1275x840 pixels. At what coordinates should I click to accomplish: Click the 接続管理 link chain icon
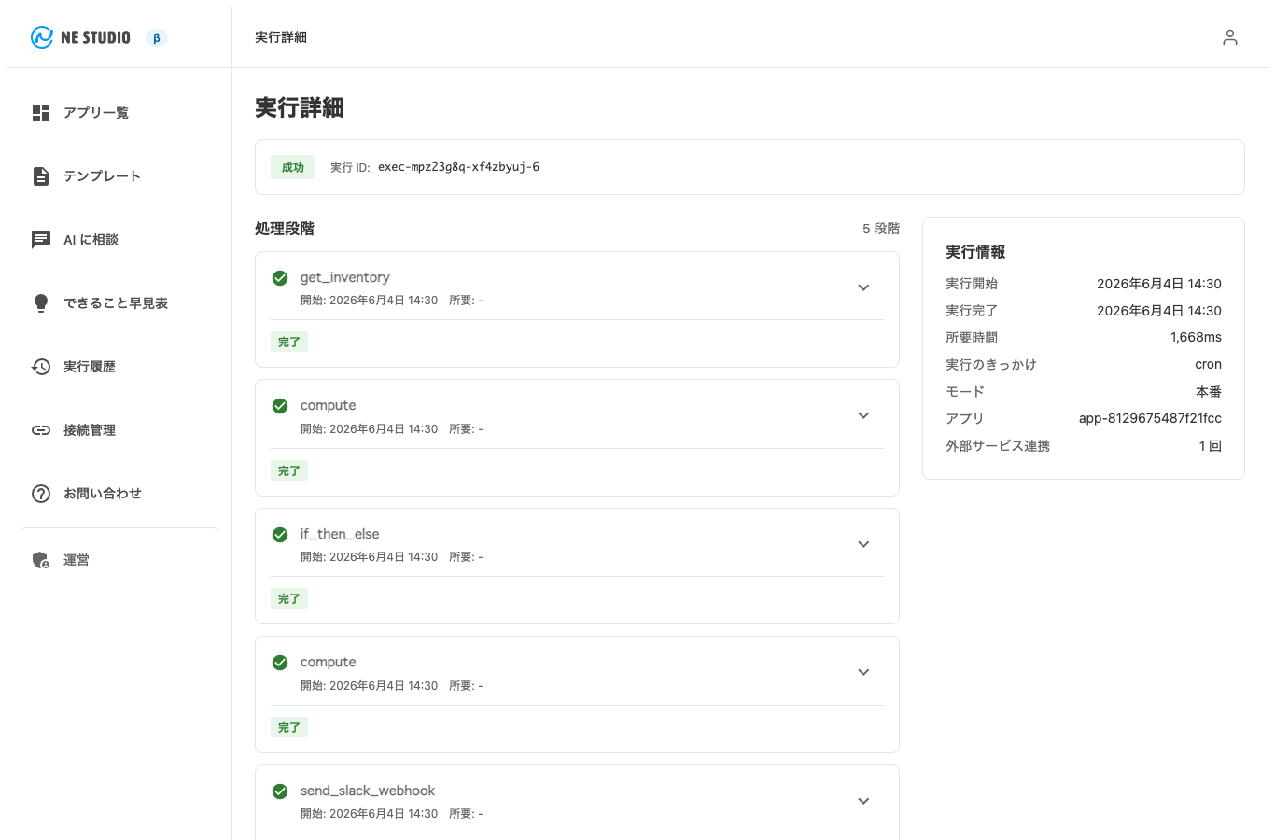41,430
